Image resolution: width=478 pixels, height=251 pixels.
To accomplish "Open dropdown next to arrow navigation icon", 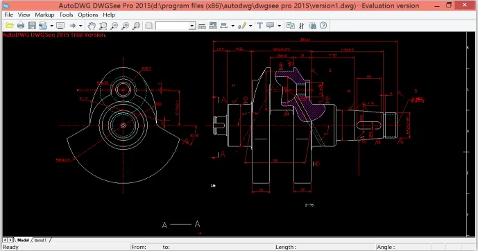I will click(x=80, y=26).
